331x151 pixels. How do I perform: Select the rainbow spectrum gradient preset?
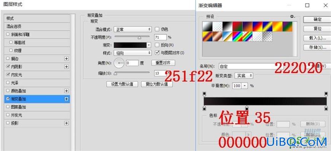[x=237, y=37]
